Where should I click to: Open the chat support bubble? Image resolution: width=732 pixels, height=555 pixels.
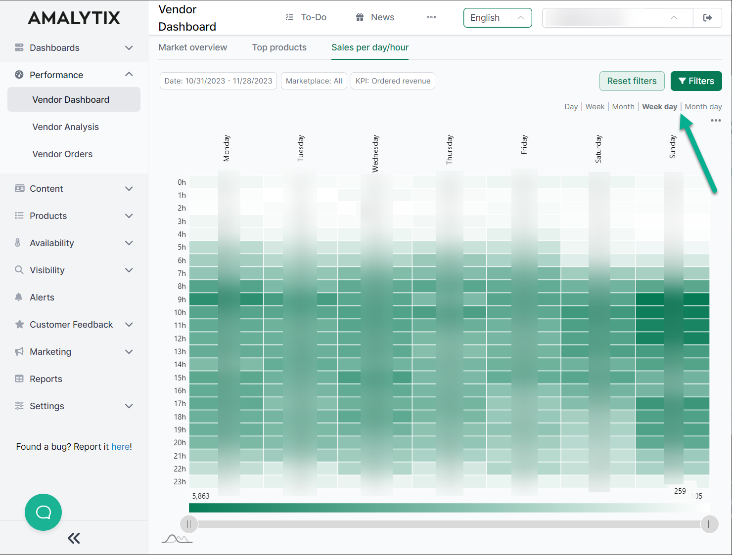[x=43, y=512]
